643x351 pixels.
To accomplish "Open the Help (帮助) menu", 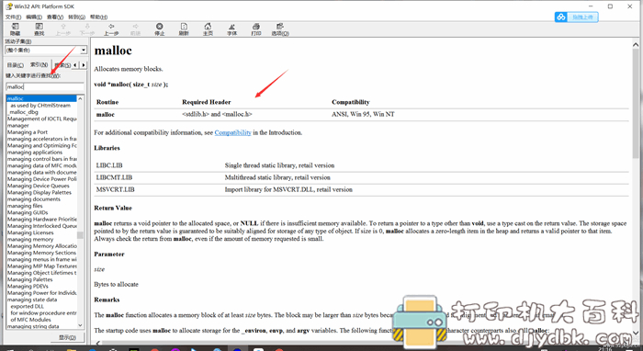I will (98, 17).
